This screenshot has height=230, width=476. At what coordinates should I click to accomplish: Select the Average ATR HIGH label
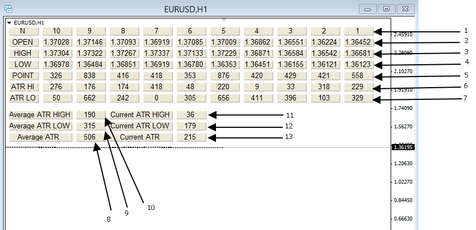(41, 115)
